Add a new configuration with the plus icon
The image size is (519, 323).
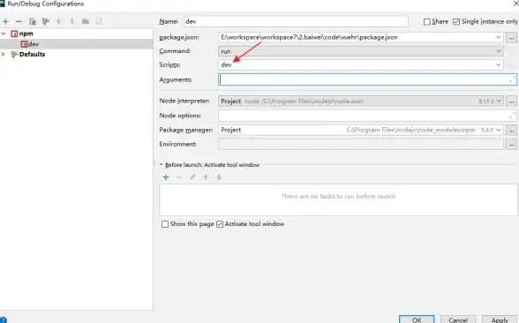click(x=5, y=21)
